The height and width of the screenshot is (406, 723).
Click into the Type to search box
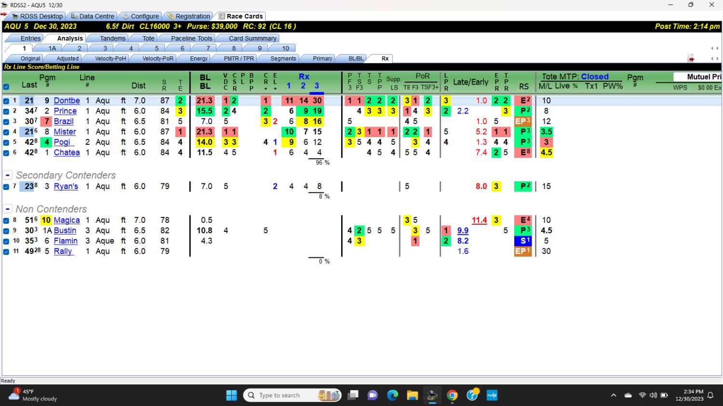click(x=292, y=395)
